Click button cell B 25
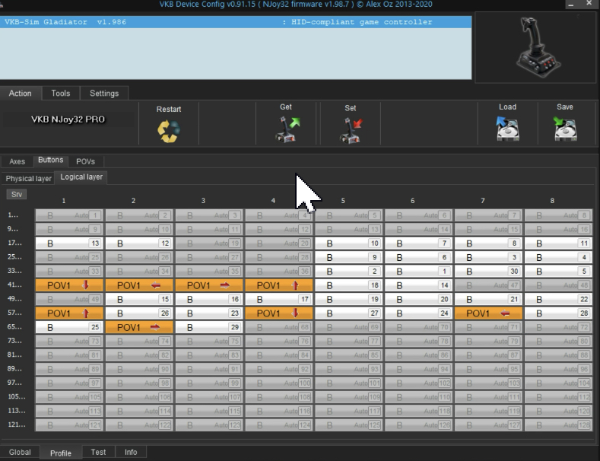 69,327
